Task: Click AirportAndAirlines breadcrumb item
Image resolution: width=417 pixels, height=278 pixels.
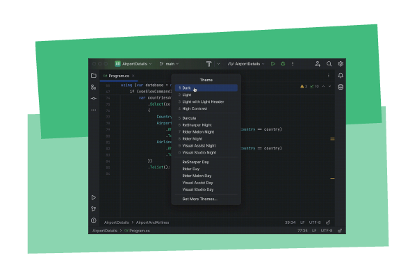Action: click(x=152, y=222)
